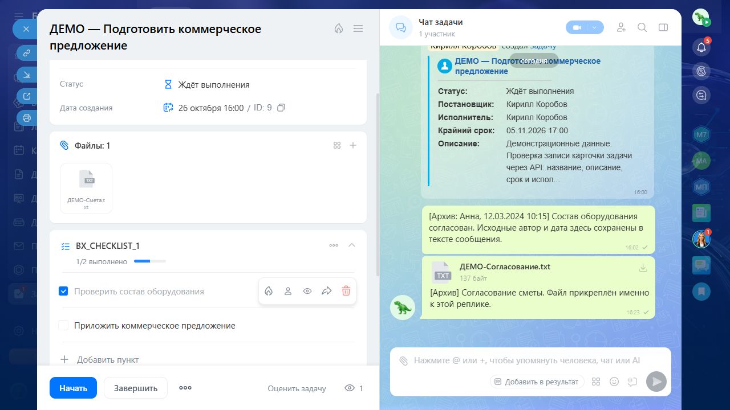
Task: Add a file with the plus in Файлы
Action: (x=353, y=145)
